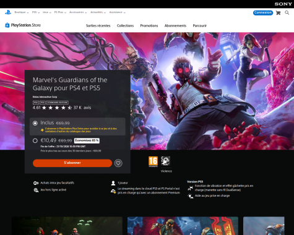Click the Achats intra-jeu facultatifs text
Screen dimensions: 294x235
tap(57, 183)
